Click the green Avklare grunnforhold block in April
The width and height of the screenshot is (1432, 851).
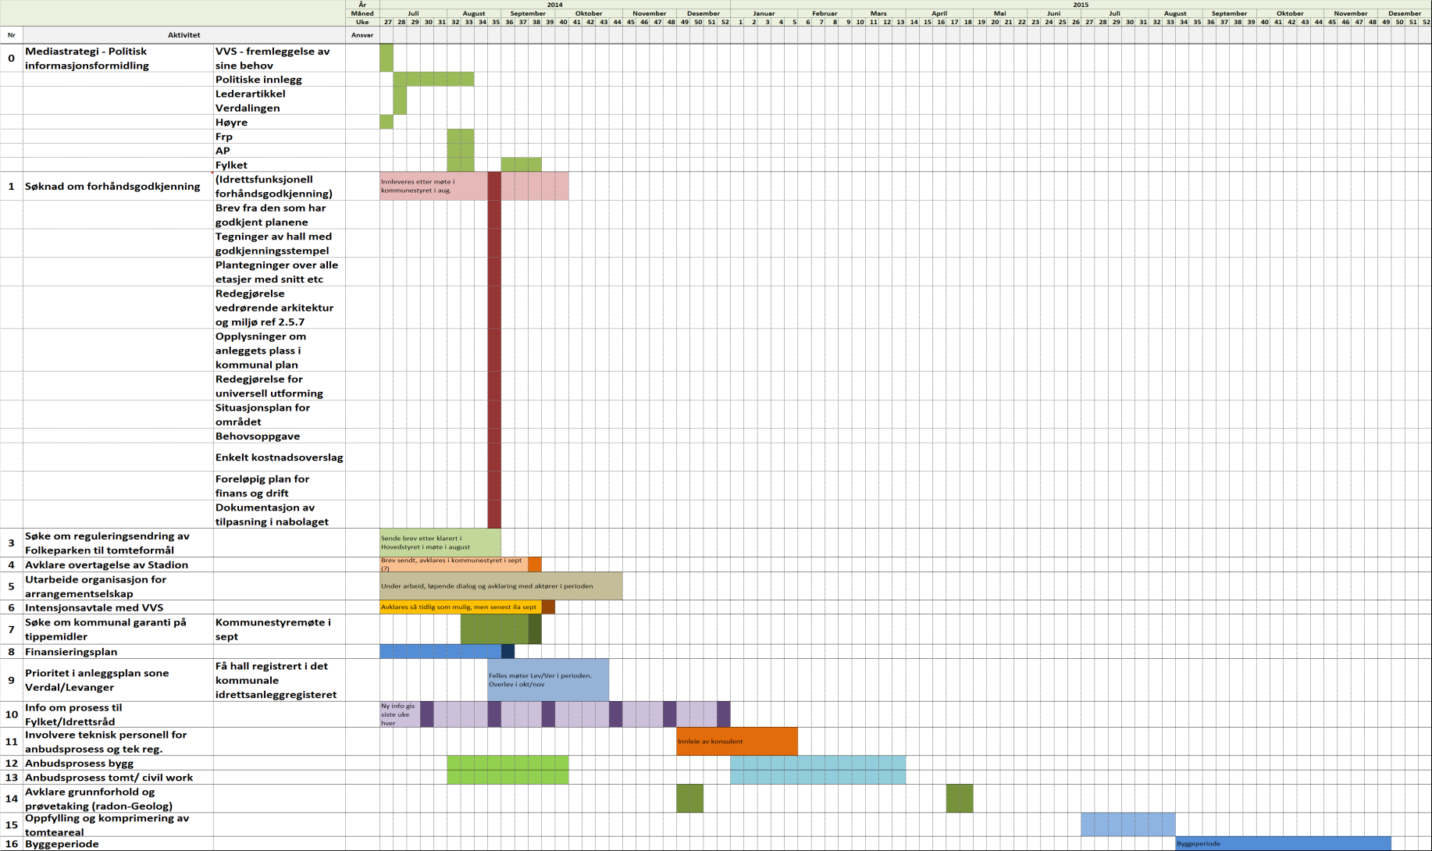[x=960, y=799]
